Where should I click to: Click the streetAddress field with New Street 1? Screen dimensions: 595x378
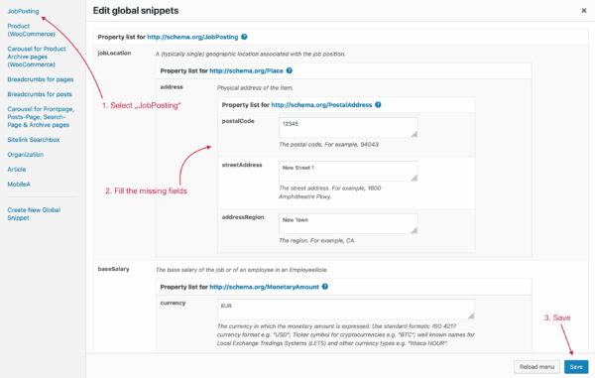[x=348, y=172]
